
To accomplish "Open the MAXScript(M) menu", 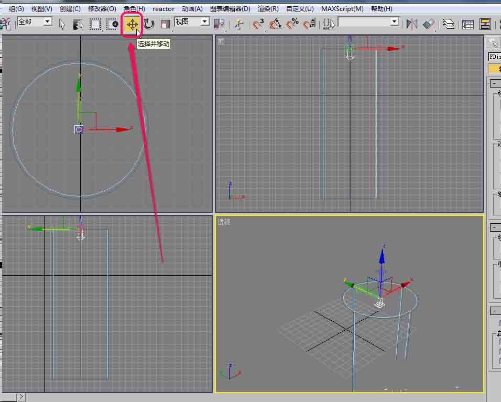I will [342, 9].
